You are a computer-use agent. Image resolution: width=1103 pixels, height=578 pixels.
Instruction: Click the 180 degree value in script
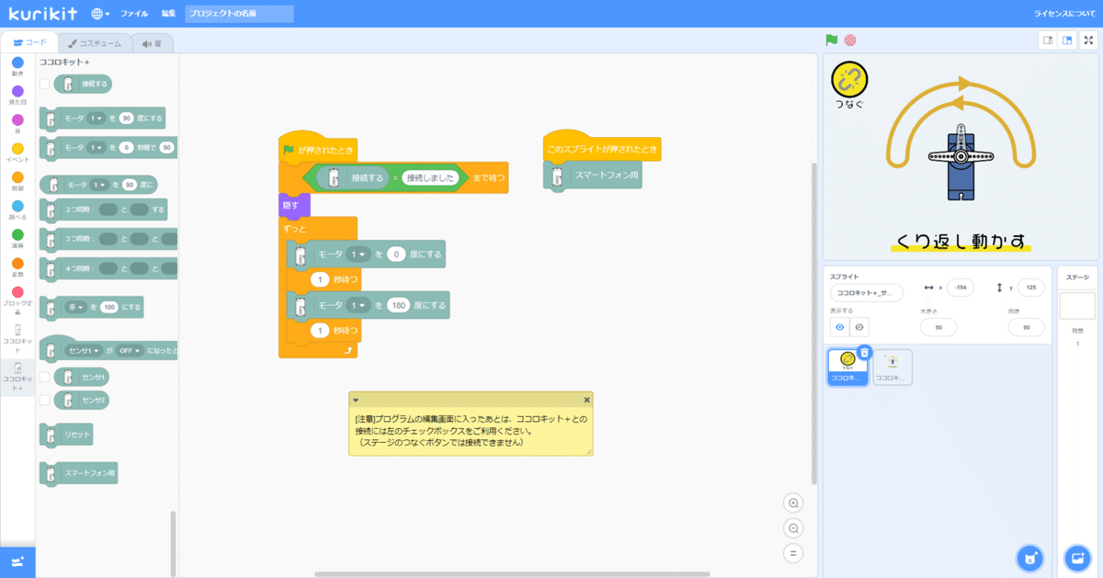(398, 305)
